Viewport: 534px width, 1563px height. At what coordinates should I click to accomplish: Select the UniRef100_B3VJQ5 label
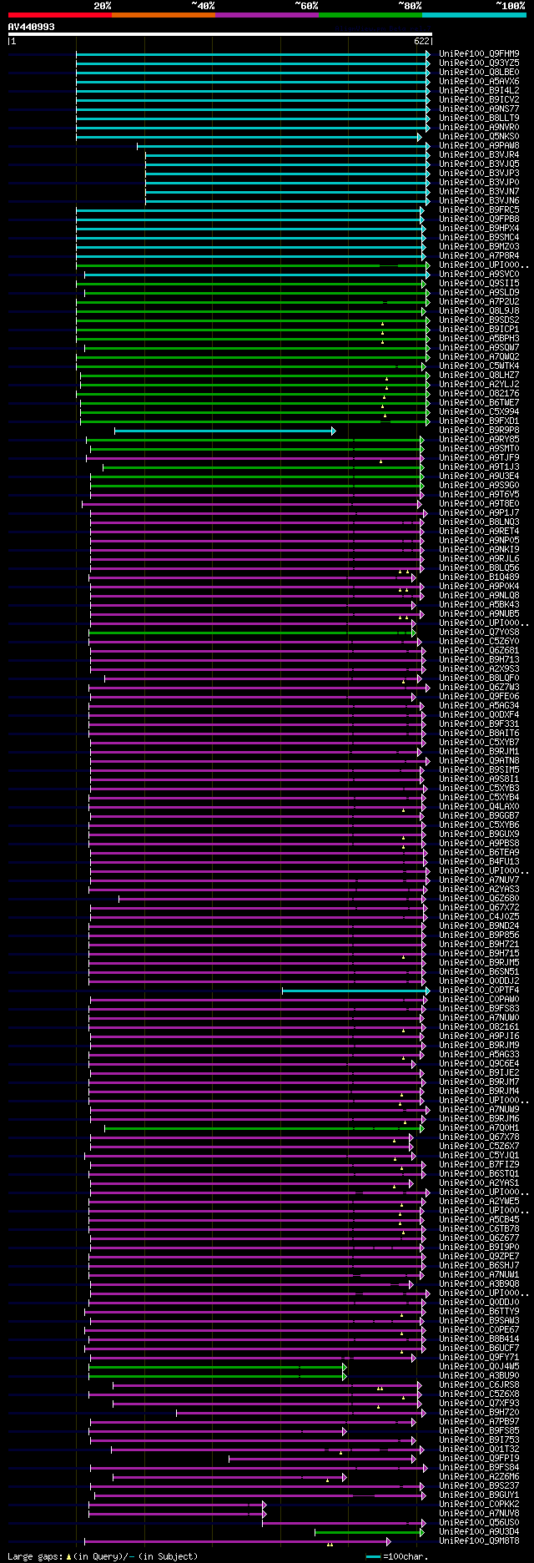479,164
